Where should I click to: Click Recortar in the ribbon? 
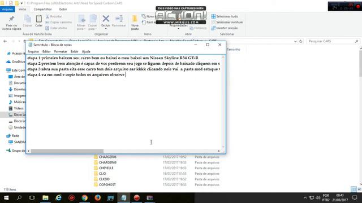coord(54,16)
